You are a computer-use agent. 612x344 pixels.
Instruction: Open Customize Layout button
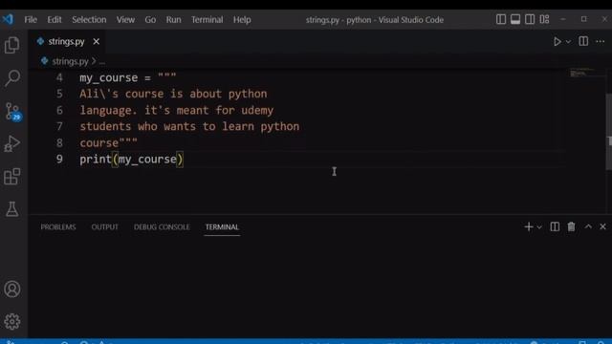coord(544,19)
